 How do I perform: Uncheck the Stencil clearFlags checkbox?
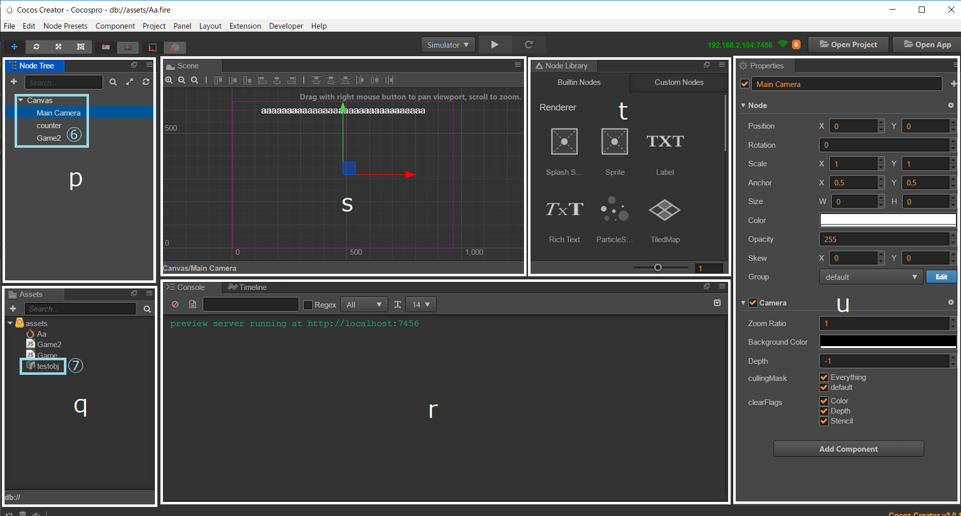point(824,421)
